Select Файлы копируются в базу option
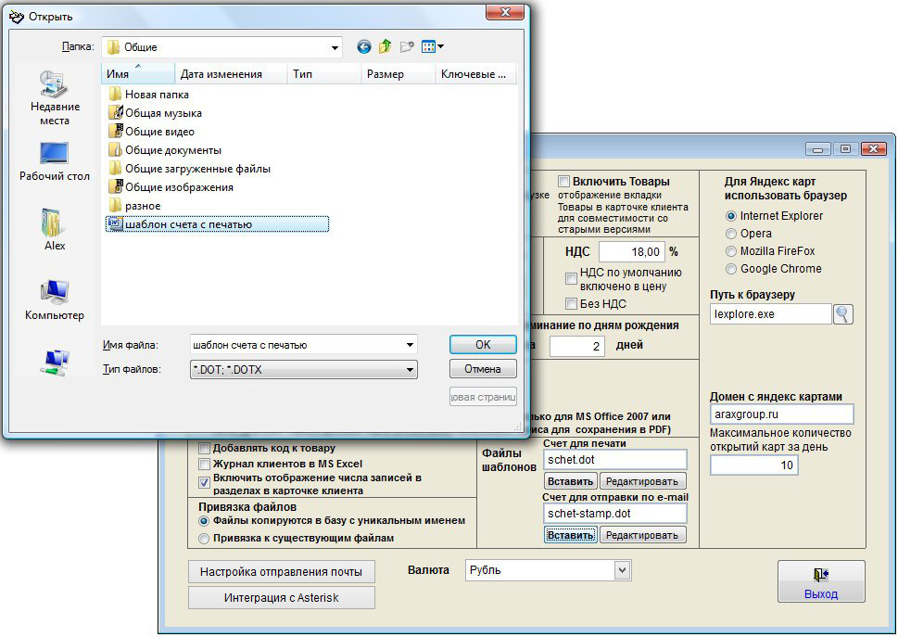Viewport: 898px width, 637px height. pyautogui.click(x=203, y=521)
